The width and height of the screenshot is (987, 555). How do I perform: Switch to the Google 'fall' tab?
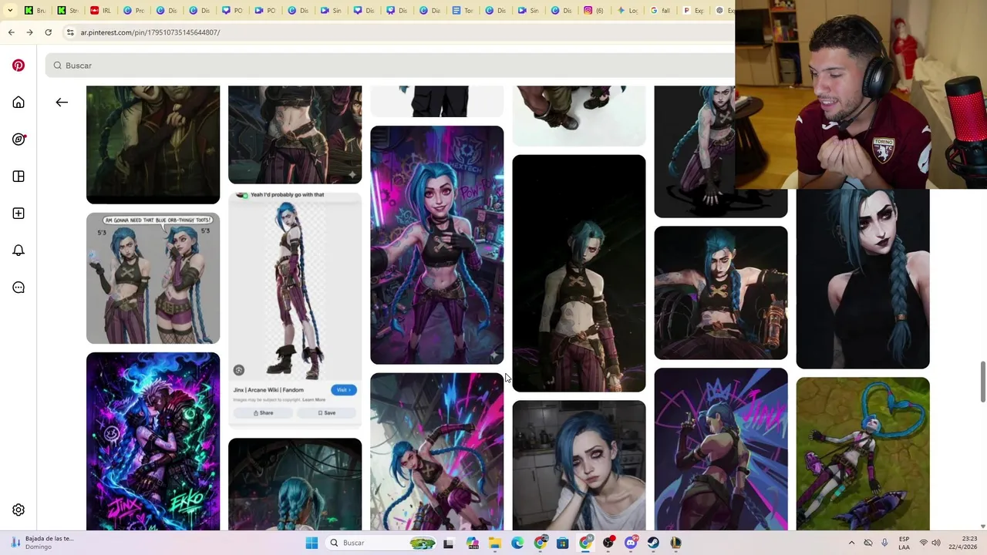point(661,10)
